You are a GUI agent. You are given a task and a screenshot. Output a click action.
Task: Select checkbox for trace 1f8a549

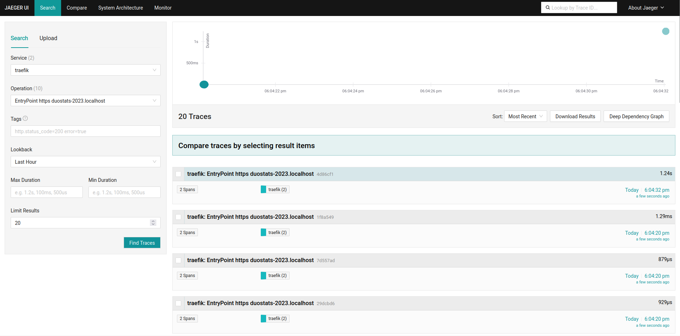178,217
